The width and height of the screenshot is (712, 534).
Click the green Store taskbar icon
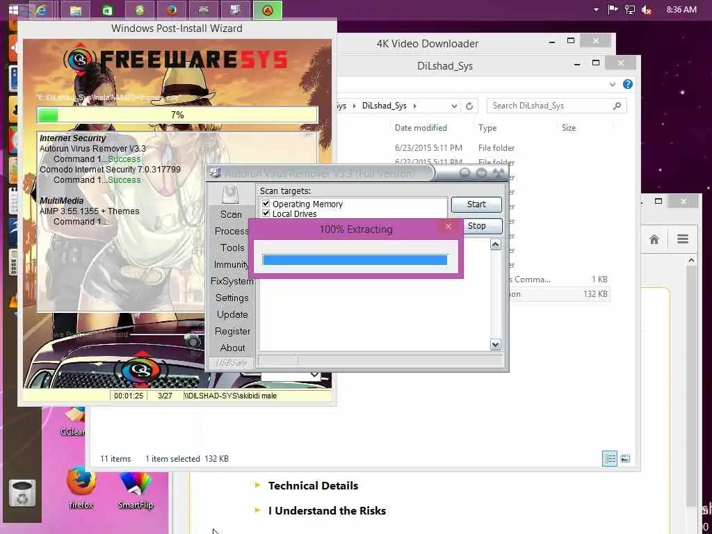coord(108,10)
